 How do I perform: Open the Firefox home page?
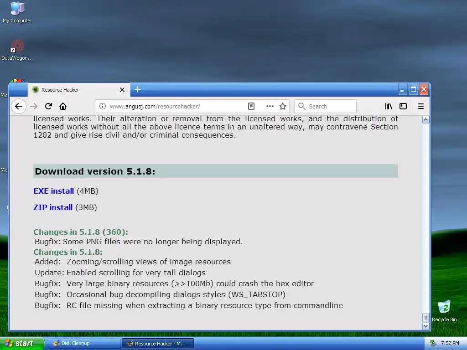[63, 106]
